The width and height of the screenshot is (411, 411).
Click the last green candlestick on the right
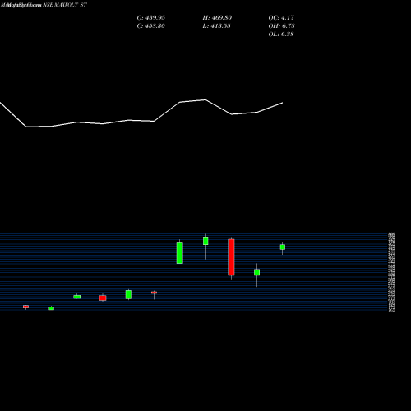283,247
